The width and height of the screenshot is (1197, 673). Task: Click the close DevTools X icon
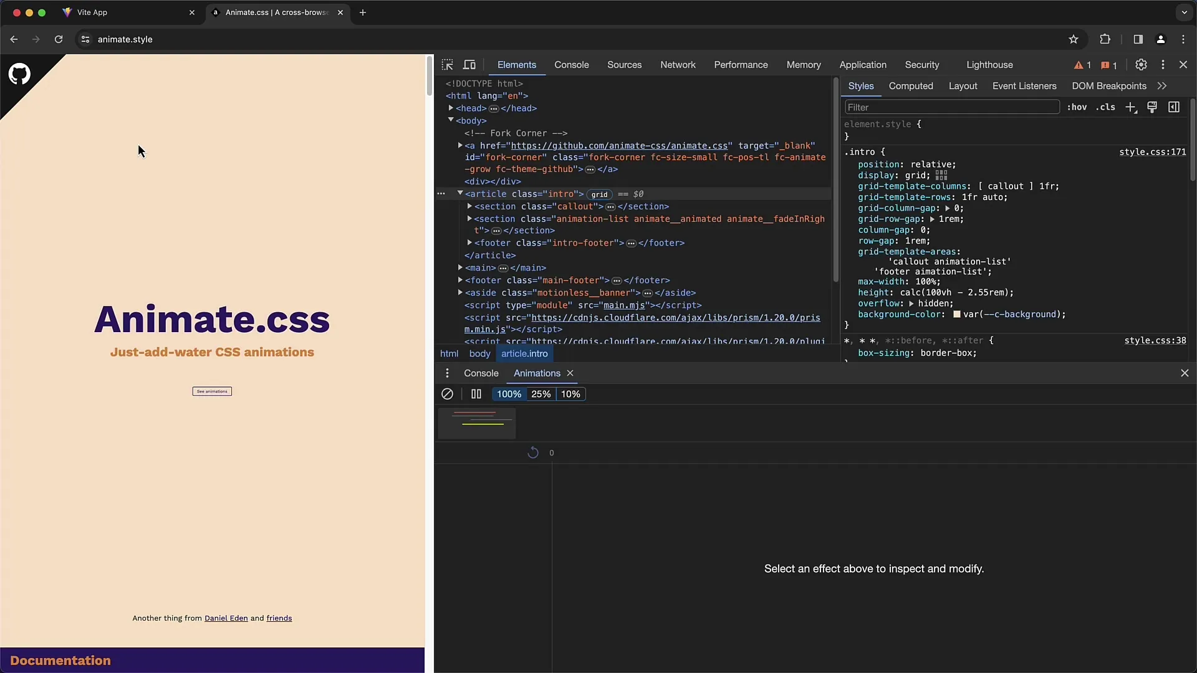click(x=1184, y=64)
